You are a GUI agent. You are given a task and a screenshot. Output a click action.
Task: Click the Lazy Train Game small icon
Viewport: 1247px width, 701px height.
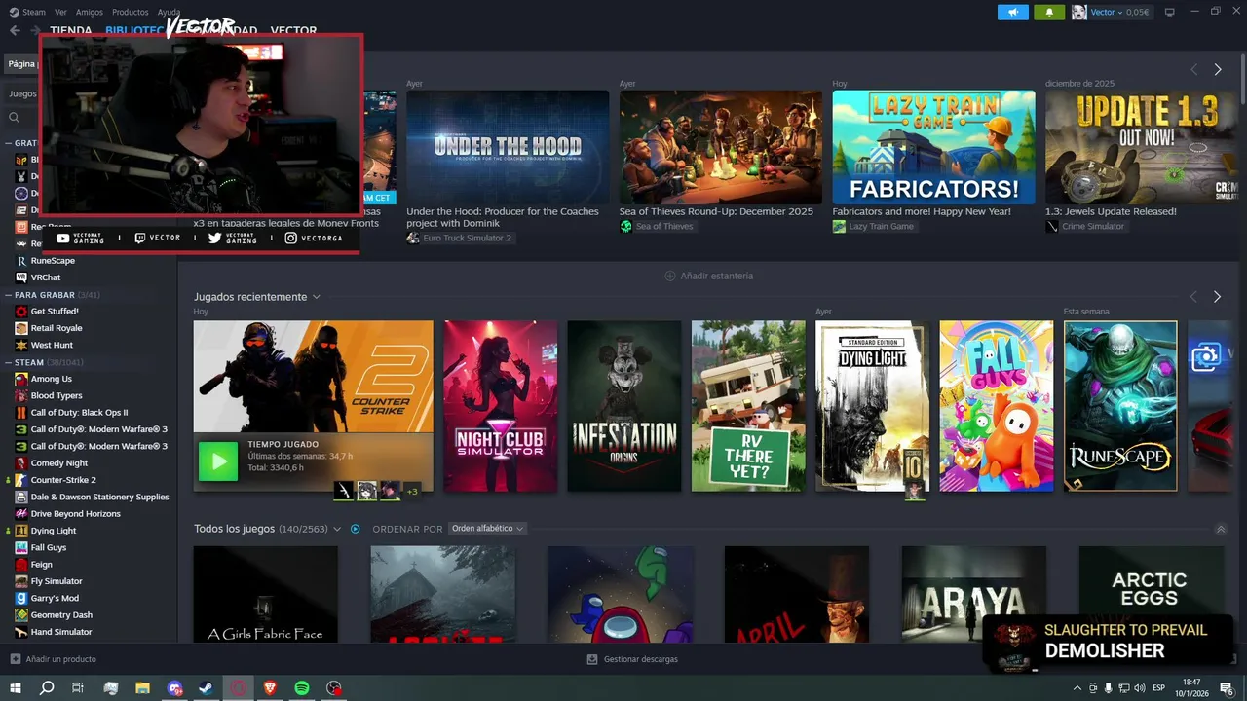(839, 226)
